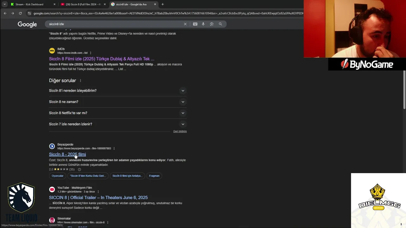Click the Siccîn 8'den Korku Dolu Geri chip
The image size is (406, 228).
88,176
